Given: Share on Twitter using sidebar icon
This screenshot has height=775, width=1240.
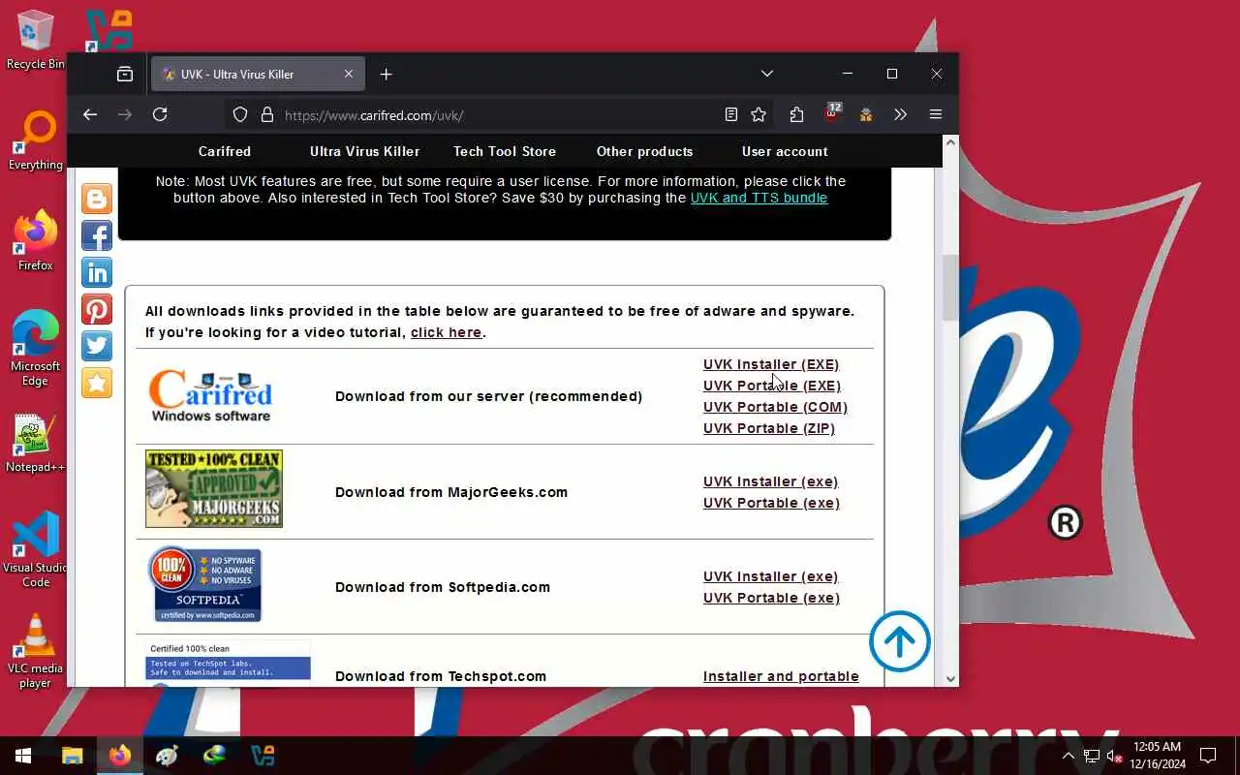Looking at the screenshot, I should point(97,346).
